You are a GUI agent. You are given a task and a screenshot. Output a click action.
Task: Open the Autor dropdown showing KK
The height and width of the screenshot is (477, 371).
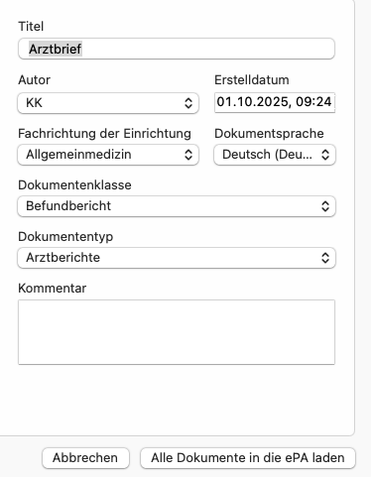click(x=108, y=103)
